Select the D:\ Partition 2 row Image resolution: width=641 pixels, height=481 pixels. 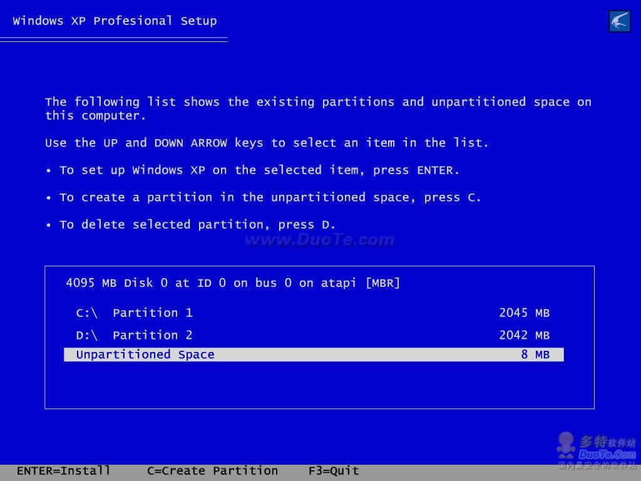click(313, 335)
